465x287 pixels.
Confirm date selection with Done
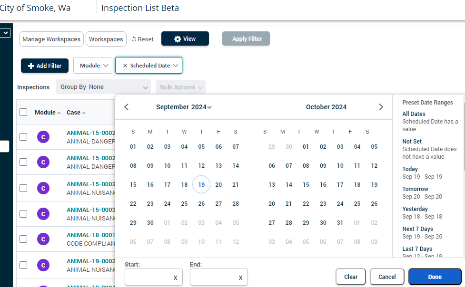(434, 277)
